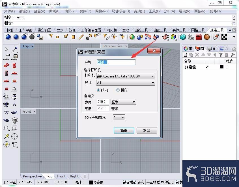Expand render toolbar overflow chevron
Viewport: 239px width, 187px height.
[x=234, y=37]
